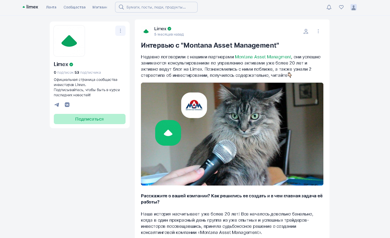This screenshot has width=390, height=238.
Task: Click post title Интервью с Montana Asset Management
Action: tap(210, 45)
